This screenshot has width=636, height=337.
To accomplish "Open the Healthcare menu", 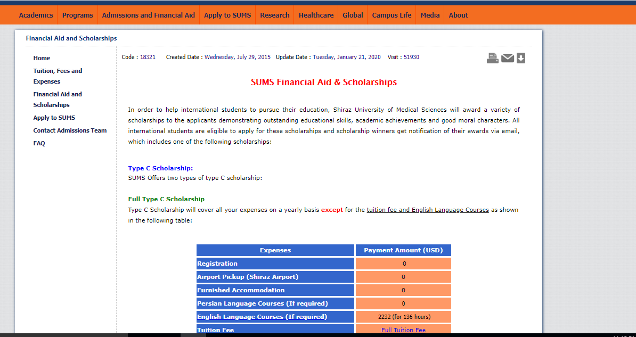I will click(x=316, y=15).
